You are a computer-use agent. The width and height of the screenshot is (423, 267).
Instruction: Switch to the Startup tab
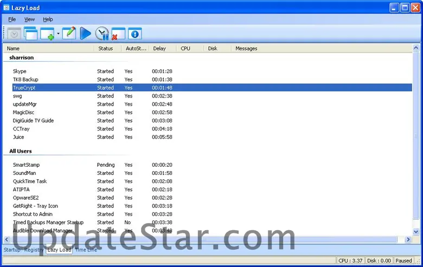coord(12,250)
